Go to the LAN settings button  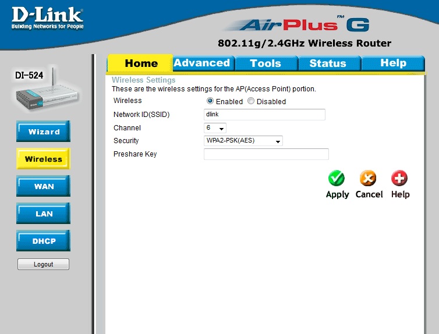[44, 214]
